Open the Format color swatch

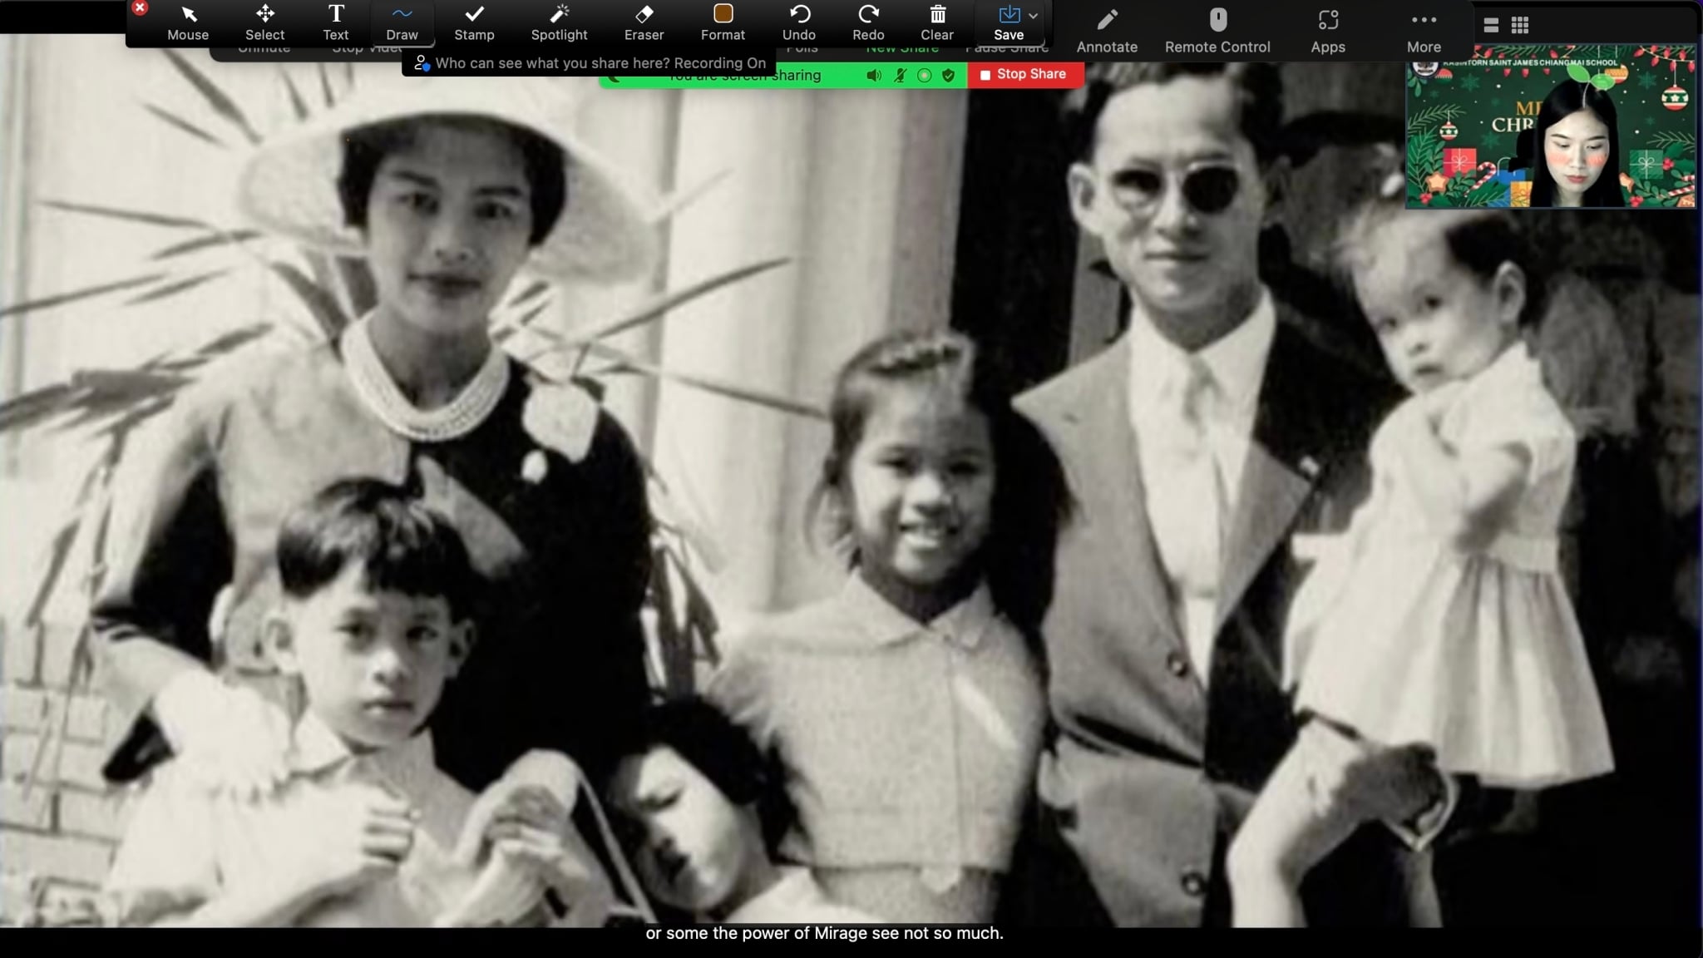(723, 14)
